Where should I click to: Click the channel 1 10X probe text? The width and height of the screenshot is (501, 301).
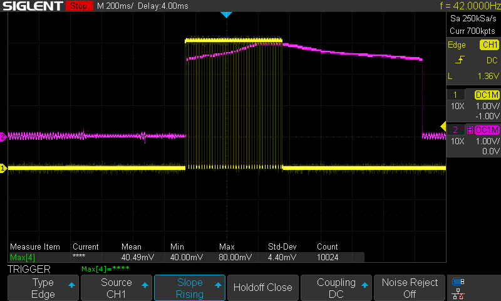tap(458, 106)
